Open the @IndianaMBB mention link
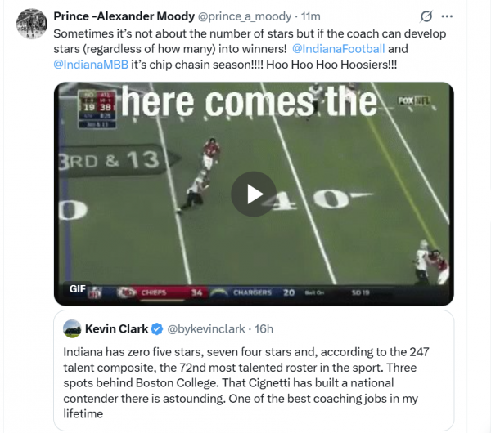Screen dimensions: 491x433 coord(91,66)
